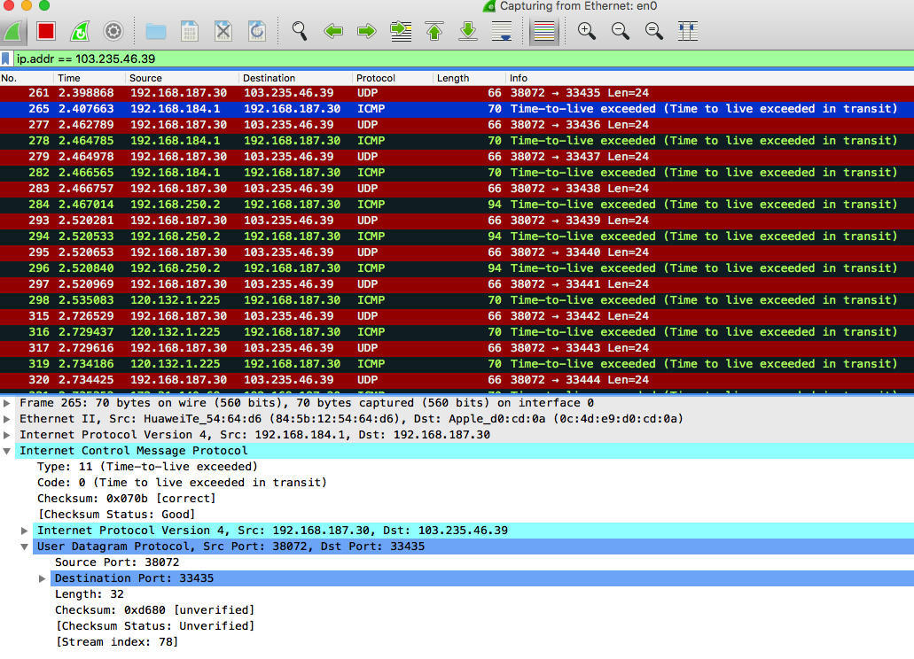This screenshot has height=659, width=914.
Task: Select packet 298 from 120.132.1.225
Action: point(457,300)
